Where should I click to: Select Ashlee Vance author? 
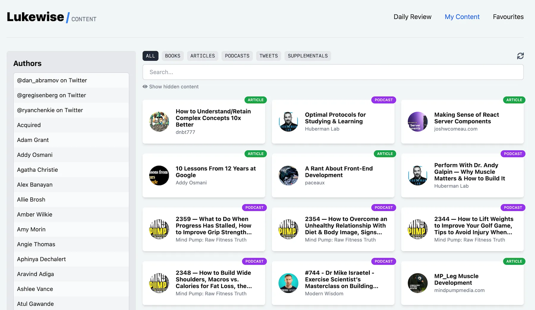[x=71, y=289]
